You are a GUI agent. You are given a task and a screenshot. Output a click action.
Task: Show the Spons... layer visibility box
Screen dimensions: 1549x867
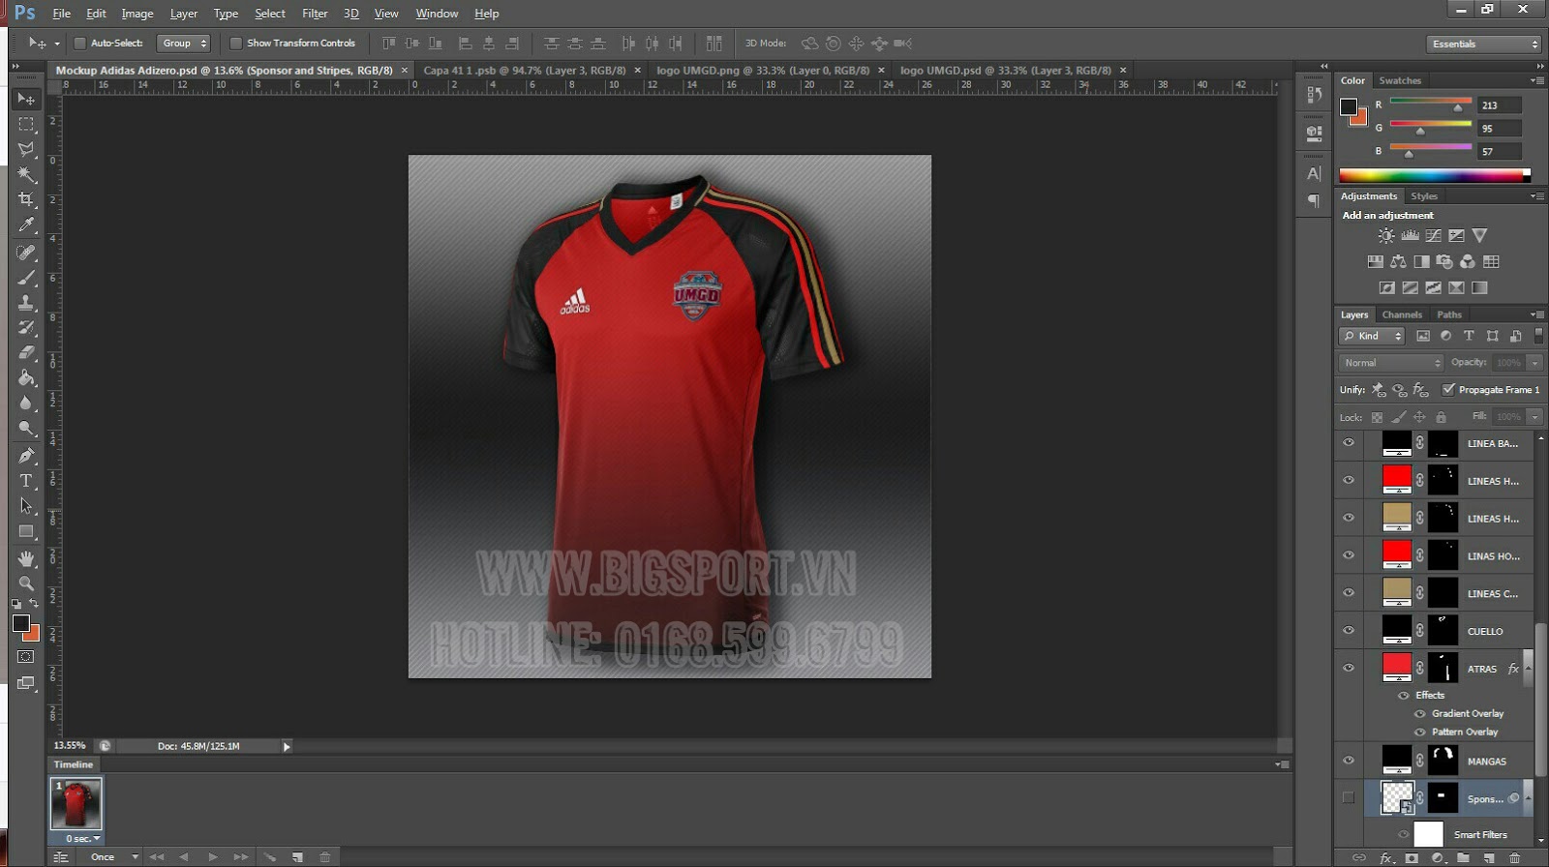pyautogui.click(x=1348, y=797)
